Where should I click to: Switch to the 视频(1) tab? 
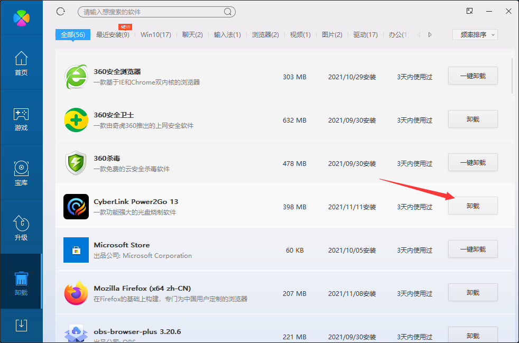click(x=300, y=35)
